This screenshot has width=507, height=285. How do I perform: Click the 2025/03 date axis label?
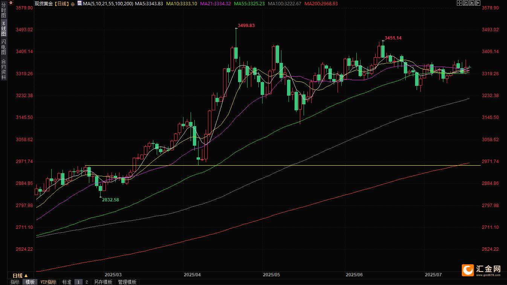coord(113,275)
